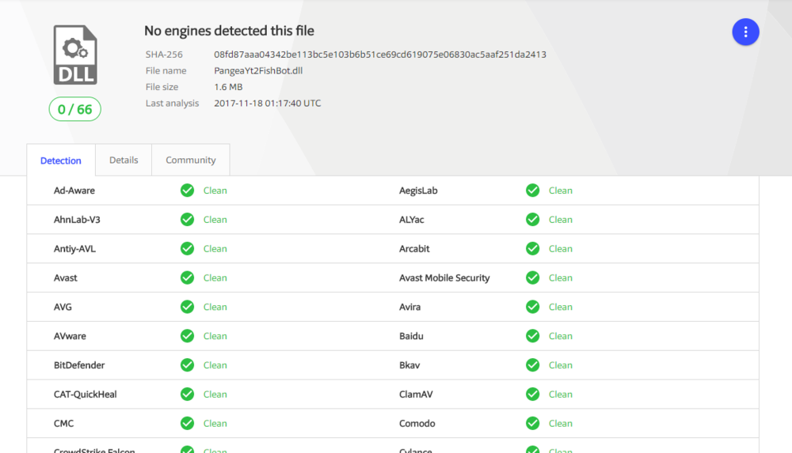Click the green check icon for Baidu
792x453 pixels.
pyautogui.click(x=532, y=336)
